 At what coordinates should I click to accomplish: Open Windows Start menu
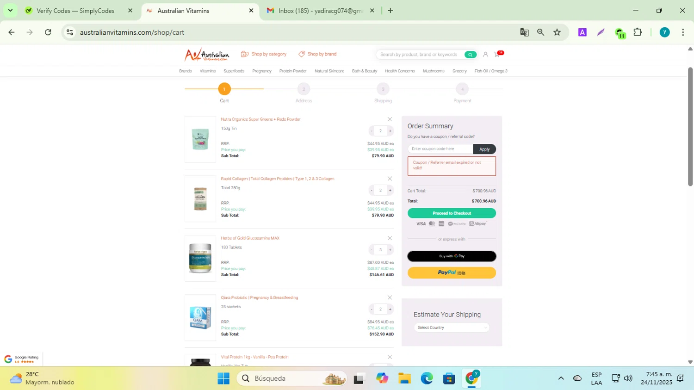223,378
